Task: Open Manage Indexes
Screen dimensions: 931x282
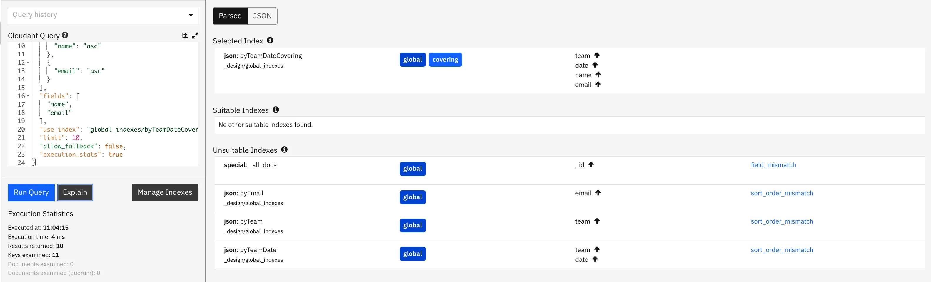Action: click(x=165, y=192)
